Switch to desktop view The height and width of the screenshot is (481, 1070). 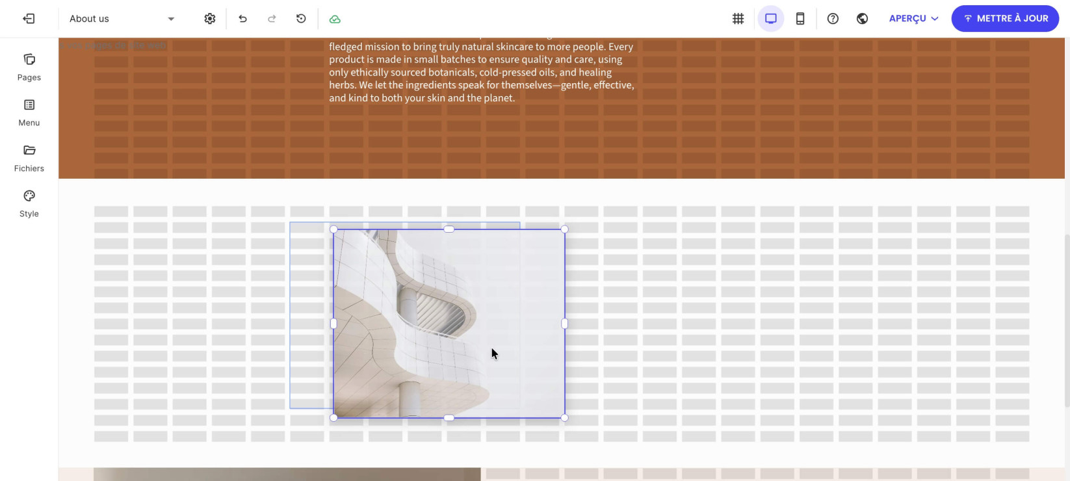click(771, 19)
